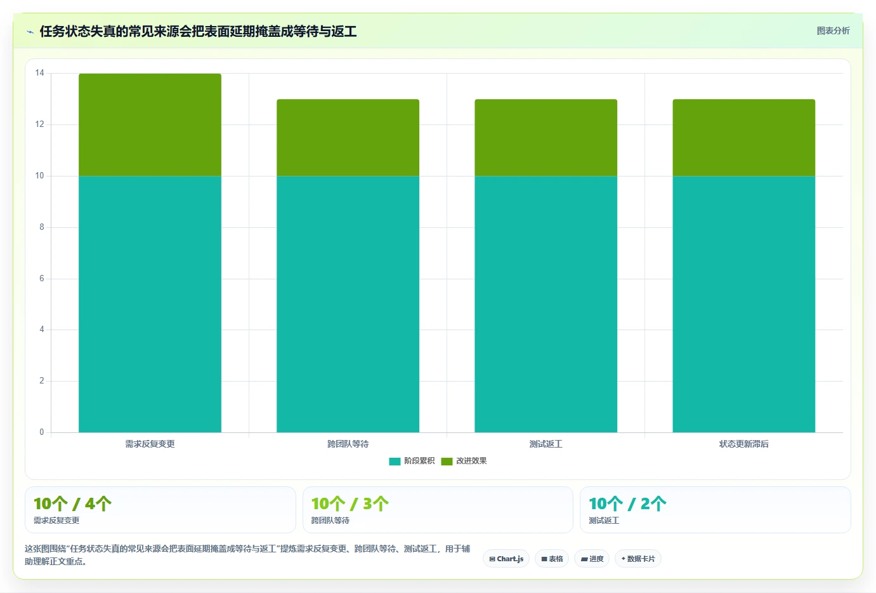
Task: Click the green 改进效果 segment for 跨团队等待
Action: 348,137
